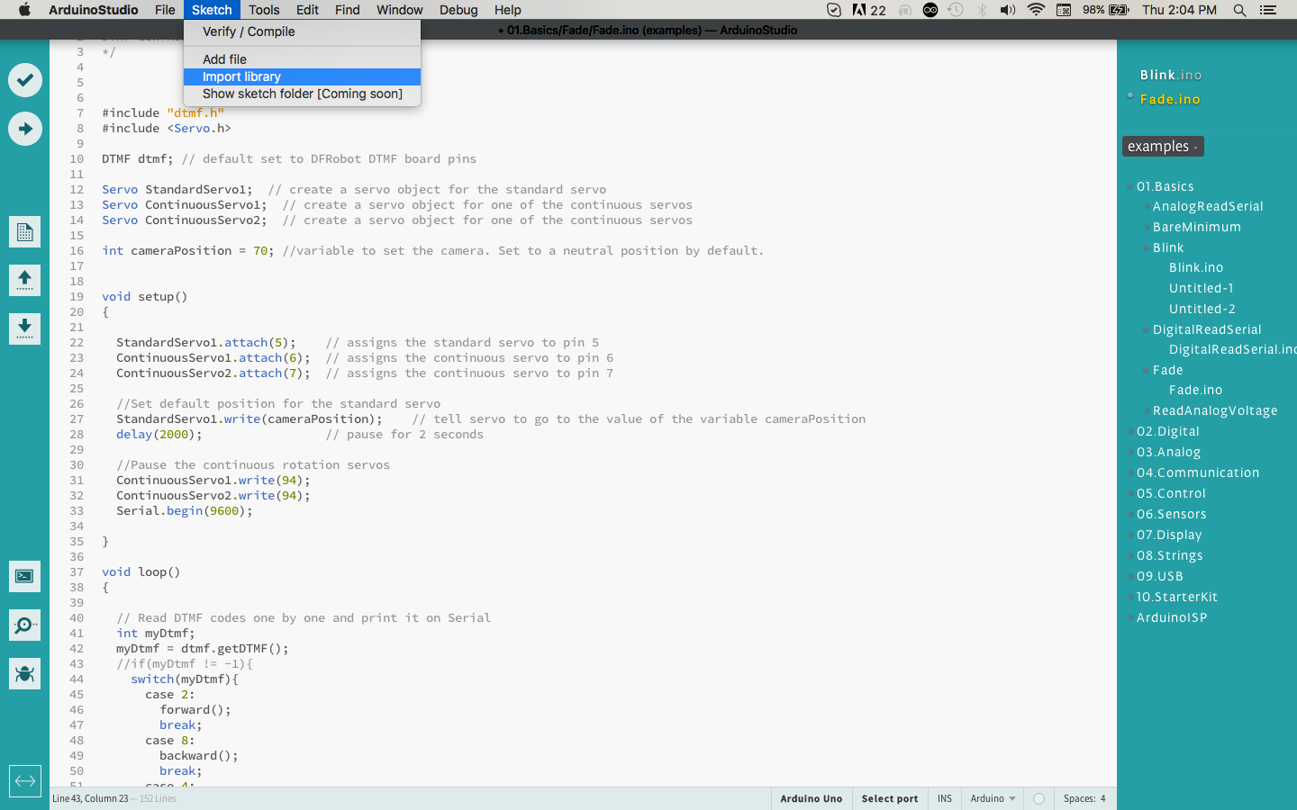Open the Tools menu

264,10
